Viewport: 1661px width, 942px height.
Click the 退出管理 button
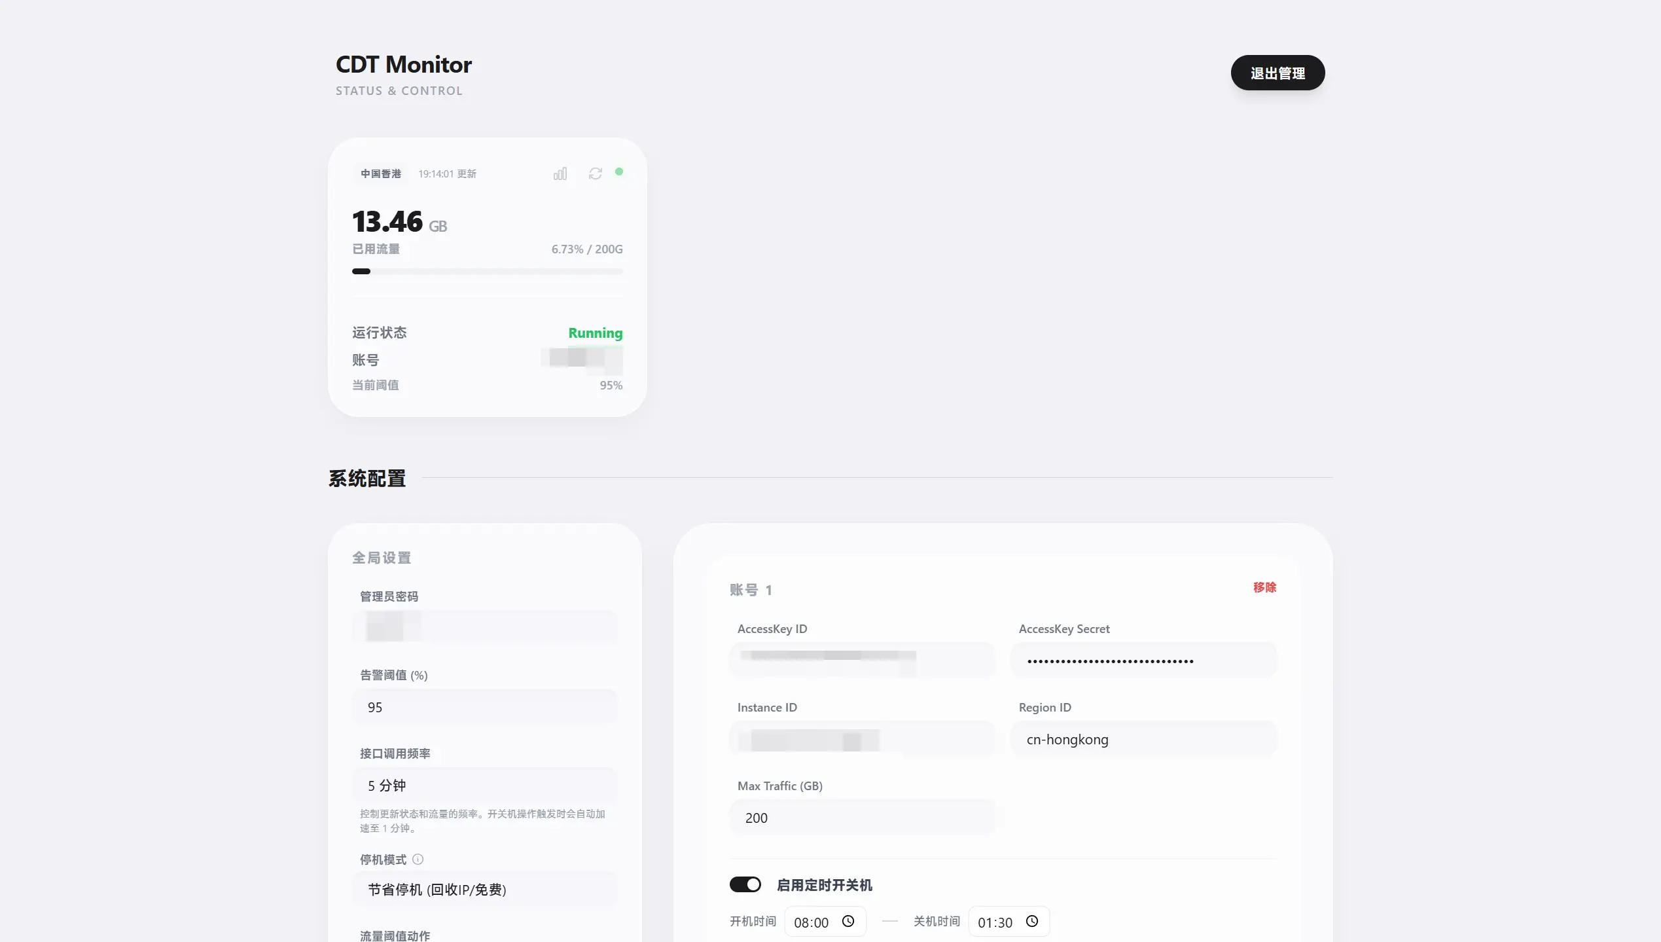1277,73
